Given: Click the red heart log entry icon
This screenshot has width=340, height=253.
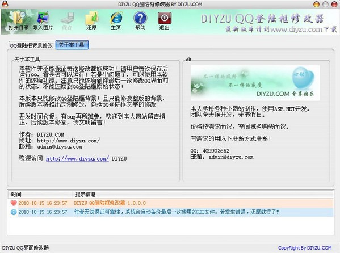Looking at the screenshot, I should [14, 203].
